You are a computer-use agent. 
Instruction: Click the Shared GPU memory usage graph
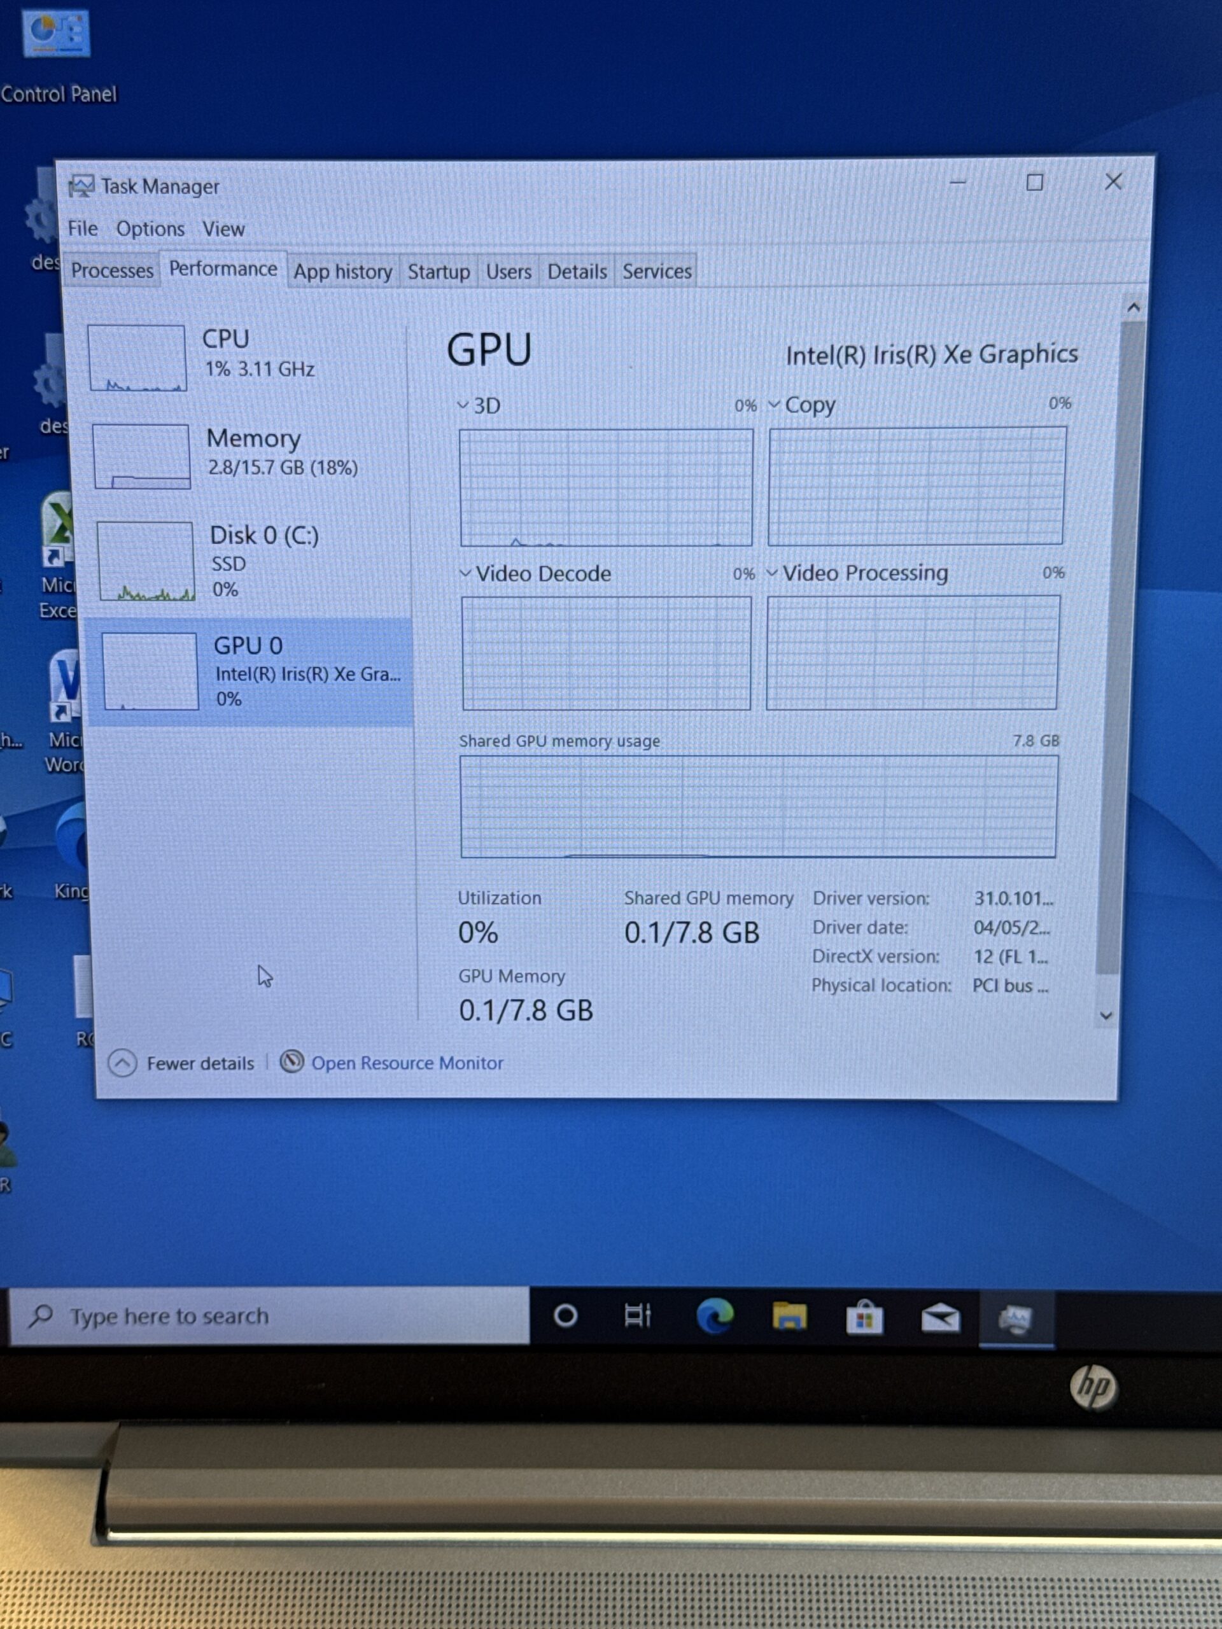[x=759, y=806]
